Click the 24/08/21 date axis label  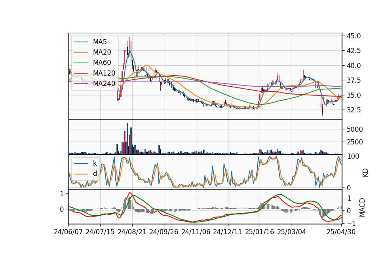[x=132, y=232]
